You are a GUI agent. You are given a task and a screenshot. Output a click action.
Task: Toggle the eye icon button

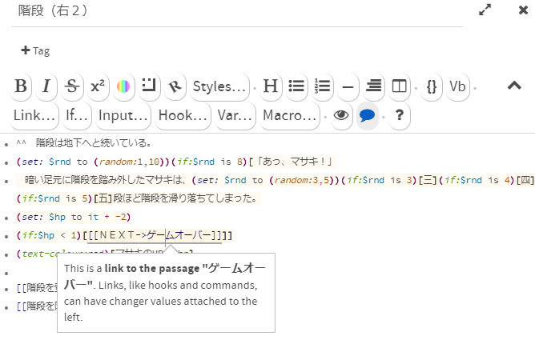pyautogui.click(x=342, y=115)
